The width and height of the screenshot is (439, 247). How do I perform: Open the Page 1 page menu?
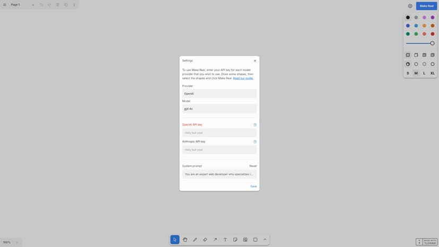click(22, 5)
